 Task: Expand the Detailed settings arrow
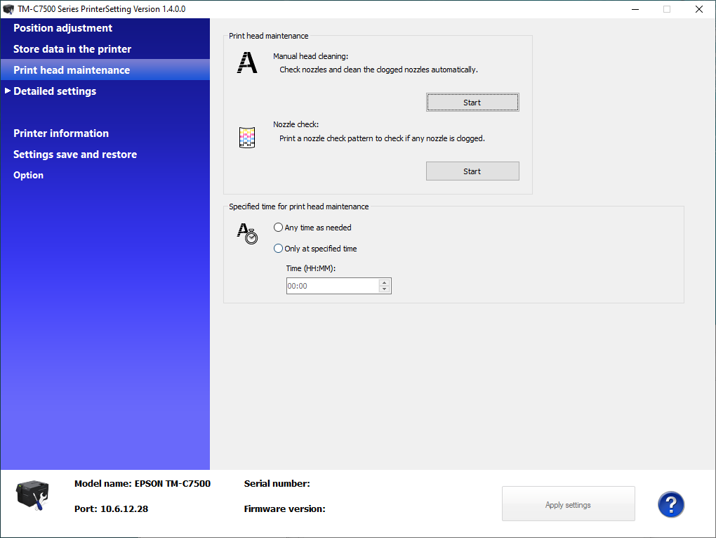click(8, 91)
